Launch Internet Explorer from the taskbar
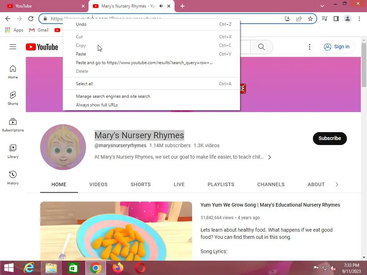Viewport: 367px width, 275px height. (x=29, y=268)
